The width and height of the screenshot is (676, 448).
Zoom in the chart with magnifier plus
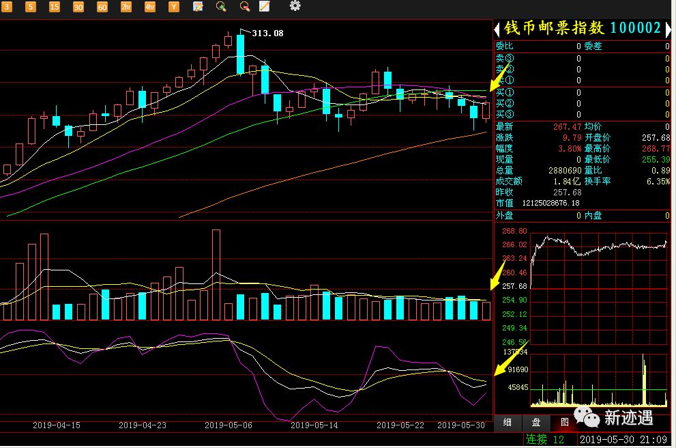pyautogui.click(x=221, y=6)
